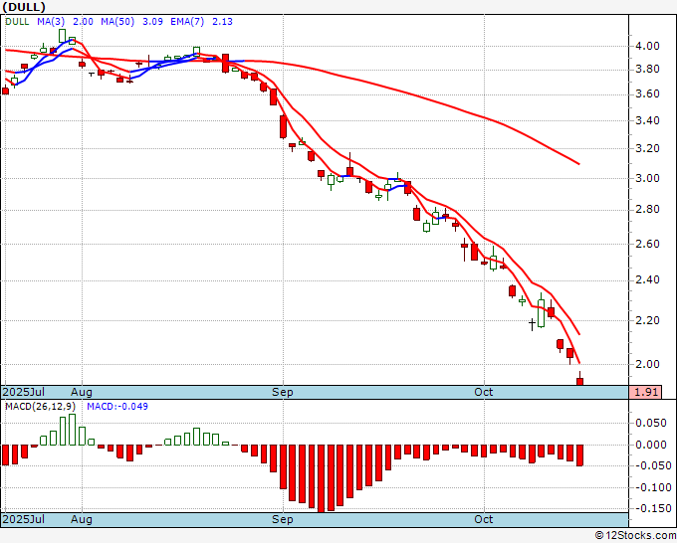The image size is (677, 543).
Task: Click the latest red candlestick near 1.91
Action: tap(579, 379)
